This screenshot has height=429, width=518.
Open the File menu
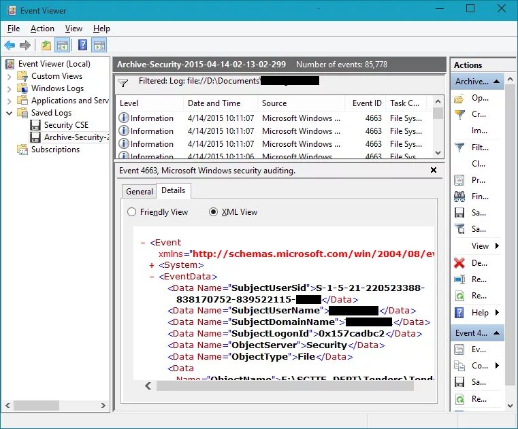[x=14, y=29]
